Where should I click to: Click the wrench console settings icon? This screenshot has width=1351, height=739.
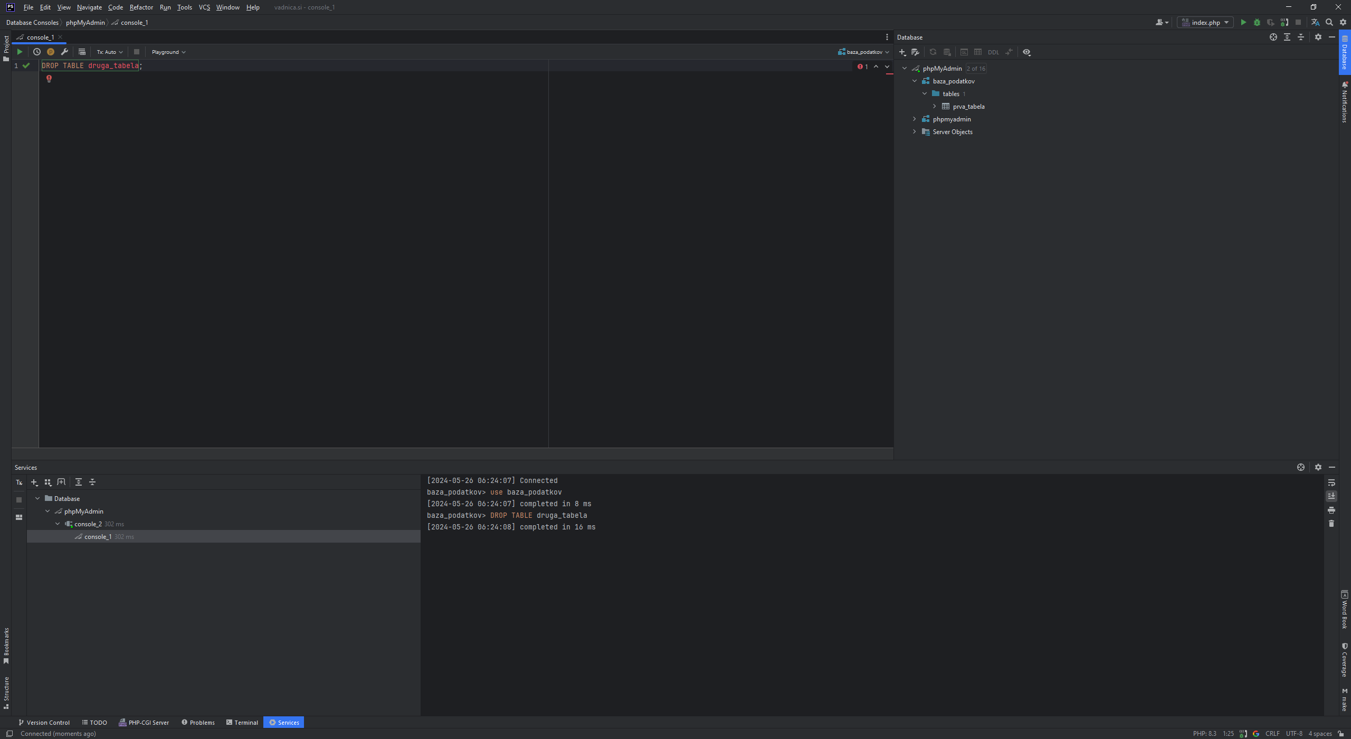coord(64,52)
